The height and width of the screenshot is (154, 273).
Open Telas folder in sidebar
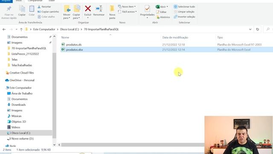click(14, 59)
